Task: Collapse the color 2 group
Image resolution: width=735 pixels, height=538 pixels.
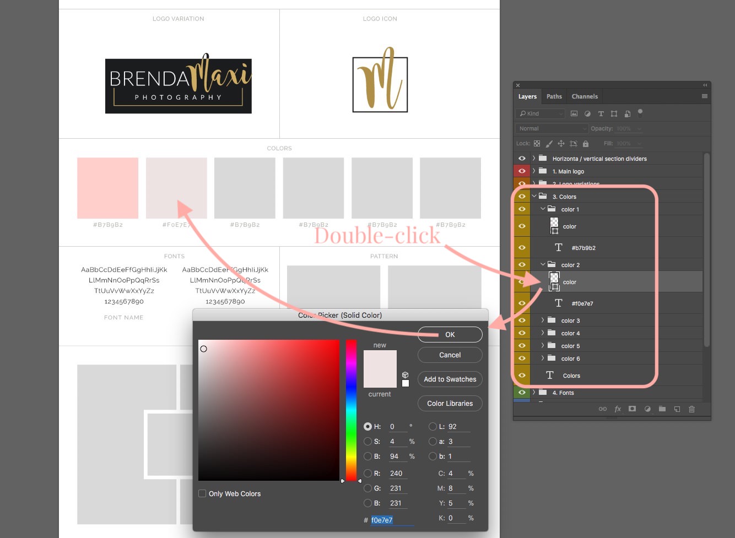Action: (543, 264)
